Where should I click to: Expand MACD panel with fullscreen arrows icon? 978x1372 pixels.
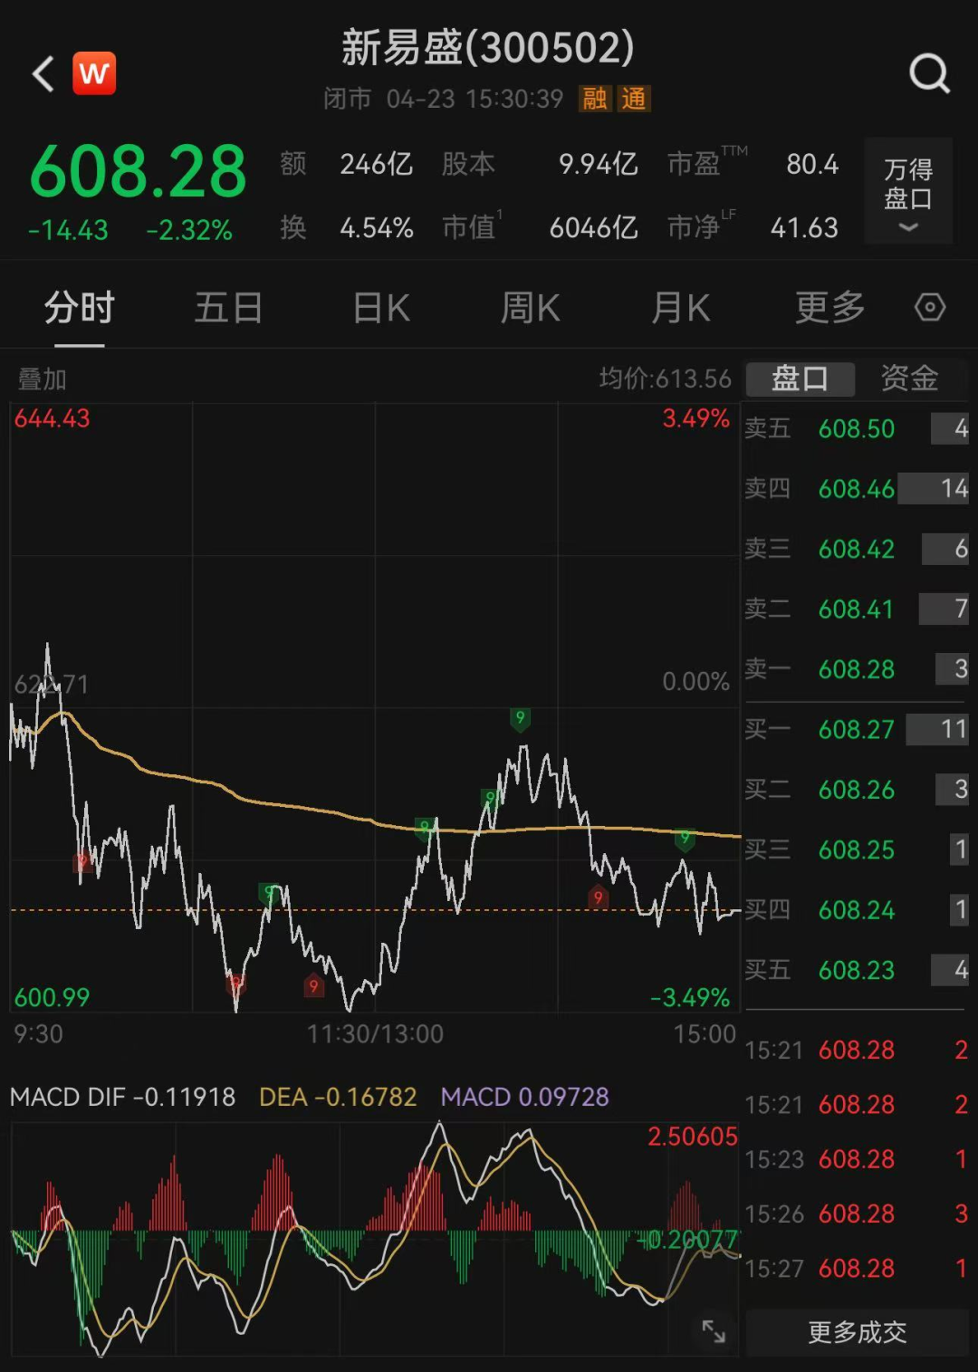(x=714, y=1331)
